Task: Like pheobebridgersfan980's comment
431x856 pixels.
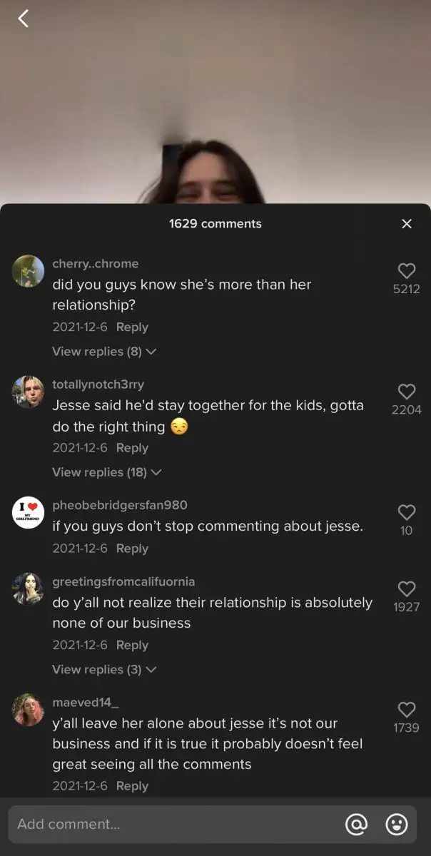Action: (407, 512)
